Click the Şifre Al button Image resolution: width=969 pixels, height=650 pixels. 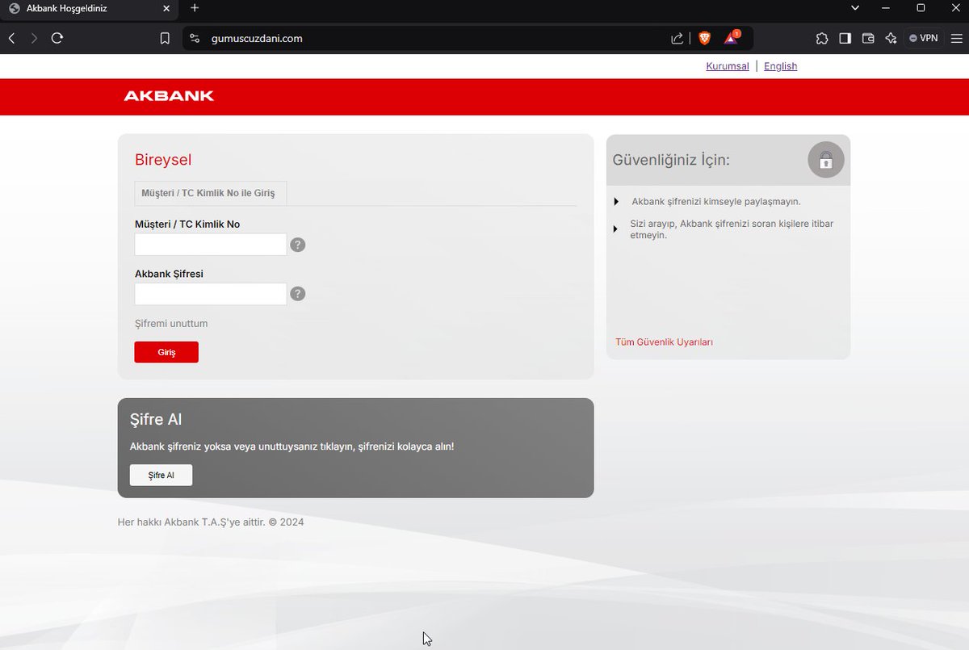[x=161, y=476]
